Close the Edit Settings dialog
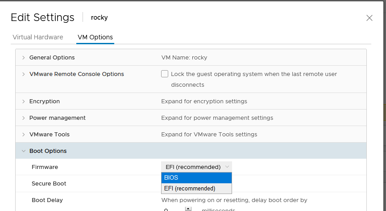386x211 pixels. (369, 18)
